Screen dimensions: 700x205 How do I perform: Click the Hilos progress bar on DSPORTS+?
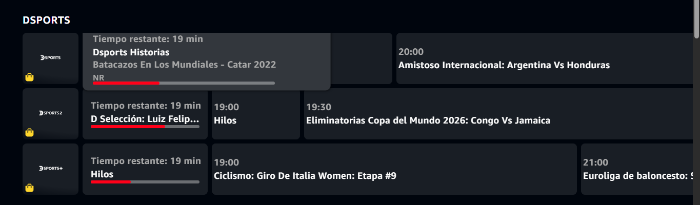coord(145,181)
